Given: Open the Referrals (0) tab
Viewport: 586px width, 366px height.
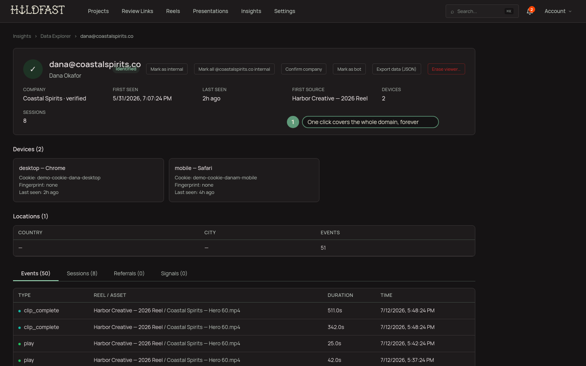Looking at the screenshot, I should (129, 273).
